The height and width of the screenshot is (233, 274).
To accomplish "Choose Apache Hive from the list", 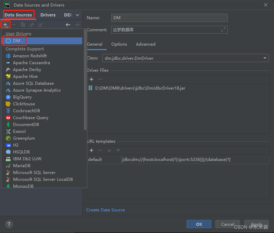I will point(42,76).
